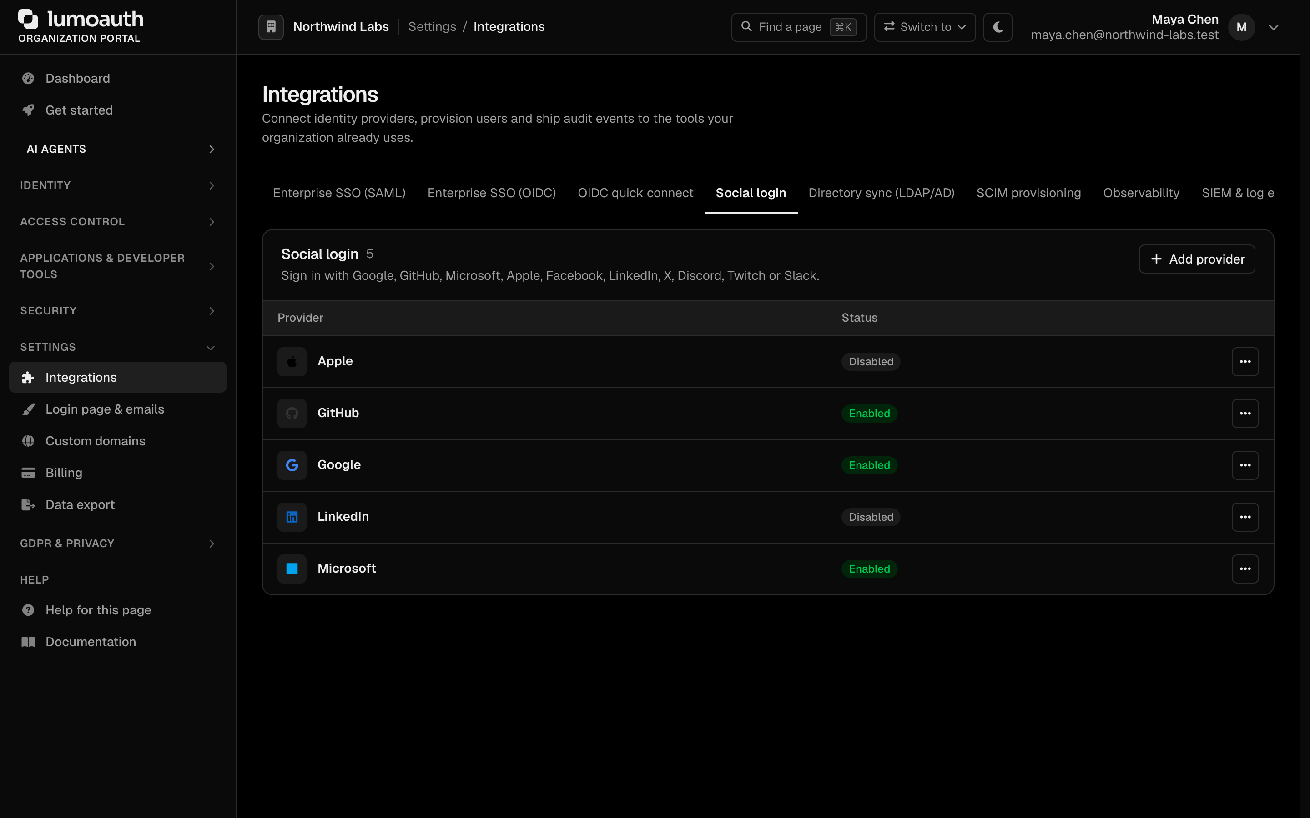
Task: Toggle dark mode with the moon icon
Action: click(x=998, y=27)
